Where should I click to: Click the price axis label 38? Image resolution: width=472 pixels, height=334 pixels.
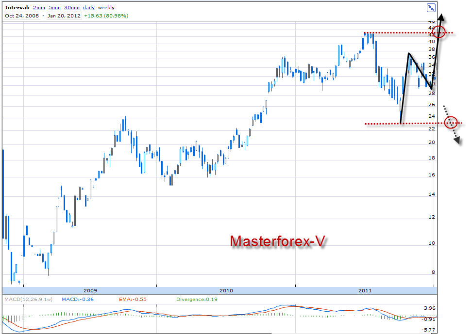(432, 49)
